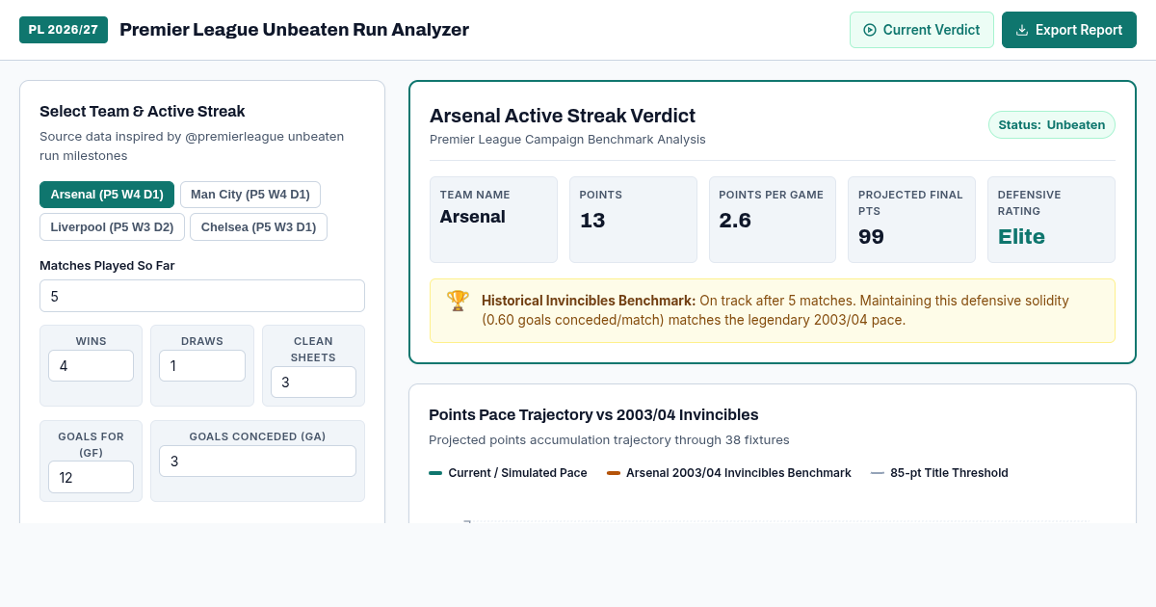Click the Premier League Campaign Benchmark Analysis subtitle

[567, 140]
